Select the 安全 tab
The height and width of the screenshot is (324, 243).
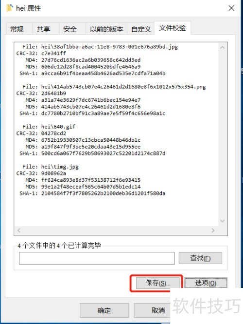tap(70, 29)
